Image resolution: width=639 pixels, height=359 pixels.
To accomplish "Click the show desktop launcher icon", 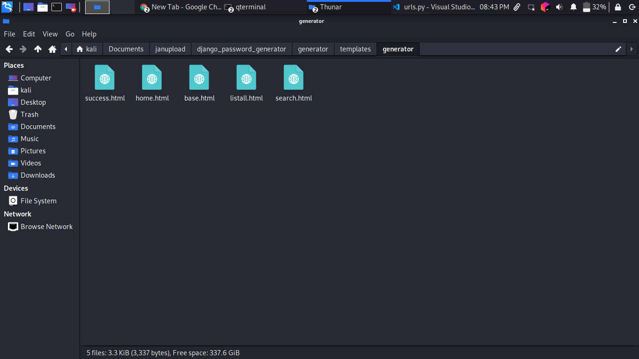I will pyautogui.click(x=29, y=7).
